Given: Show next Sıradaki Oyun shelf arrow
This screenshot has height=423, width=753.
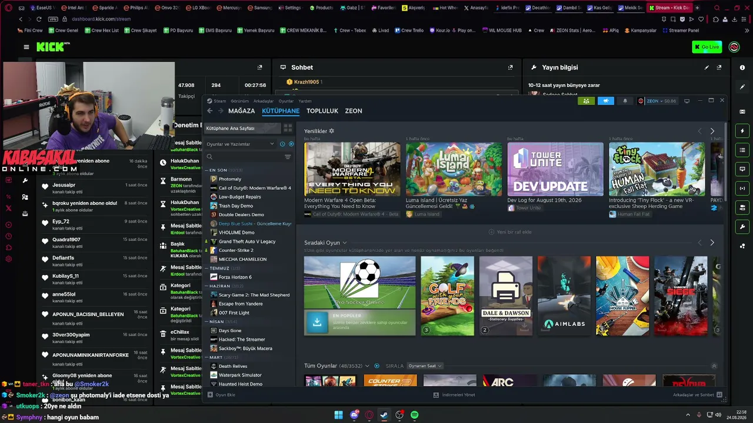Looking at the screenshot, I should 712,243.
